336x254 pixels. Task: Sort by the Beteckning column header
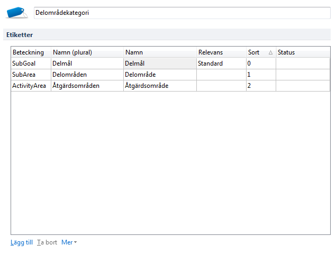coord(31,52)
